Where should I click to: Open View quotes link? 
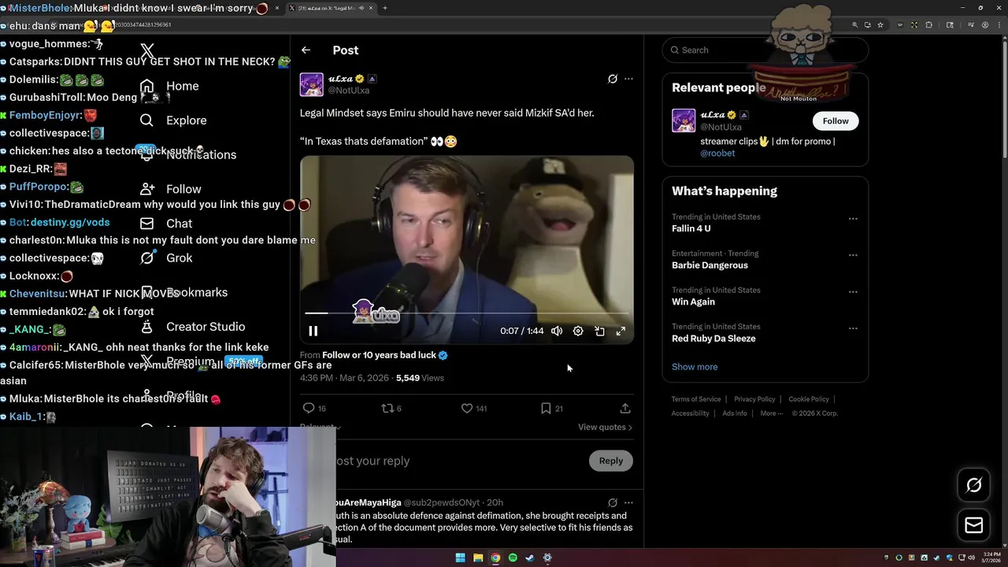605,427
